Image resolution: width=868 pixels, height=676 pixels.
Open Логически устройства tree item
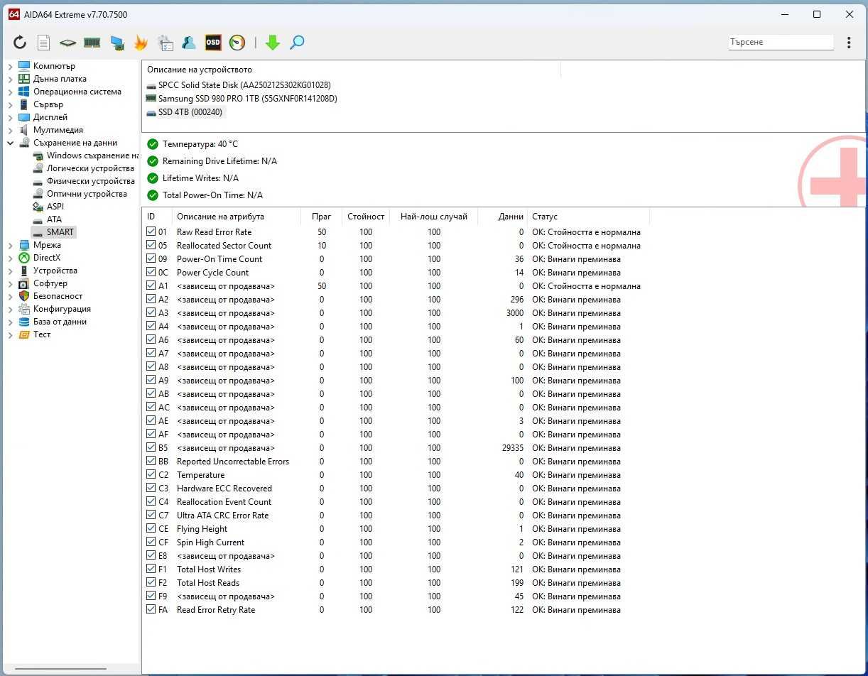tap(90, 168)
